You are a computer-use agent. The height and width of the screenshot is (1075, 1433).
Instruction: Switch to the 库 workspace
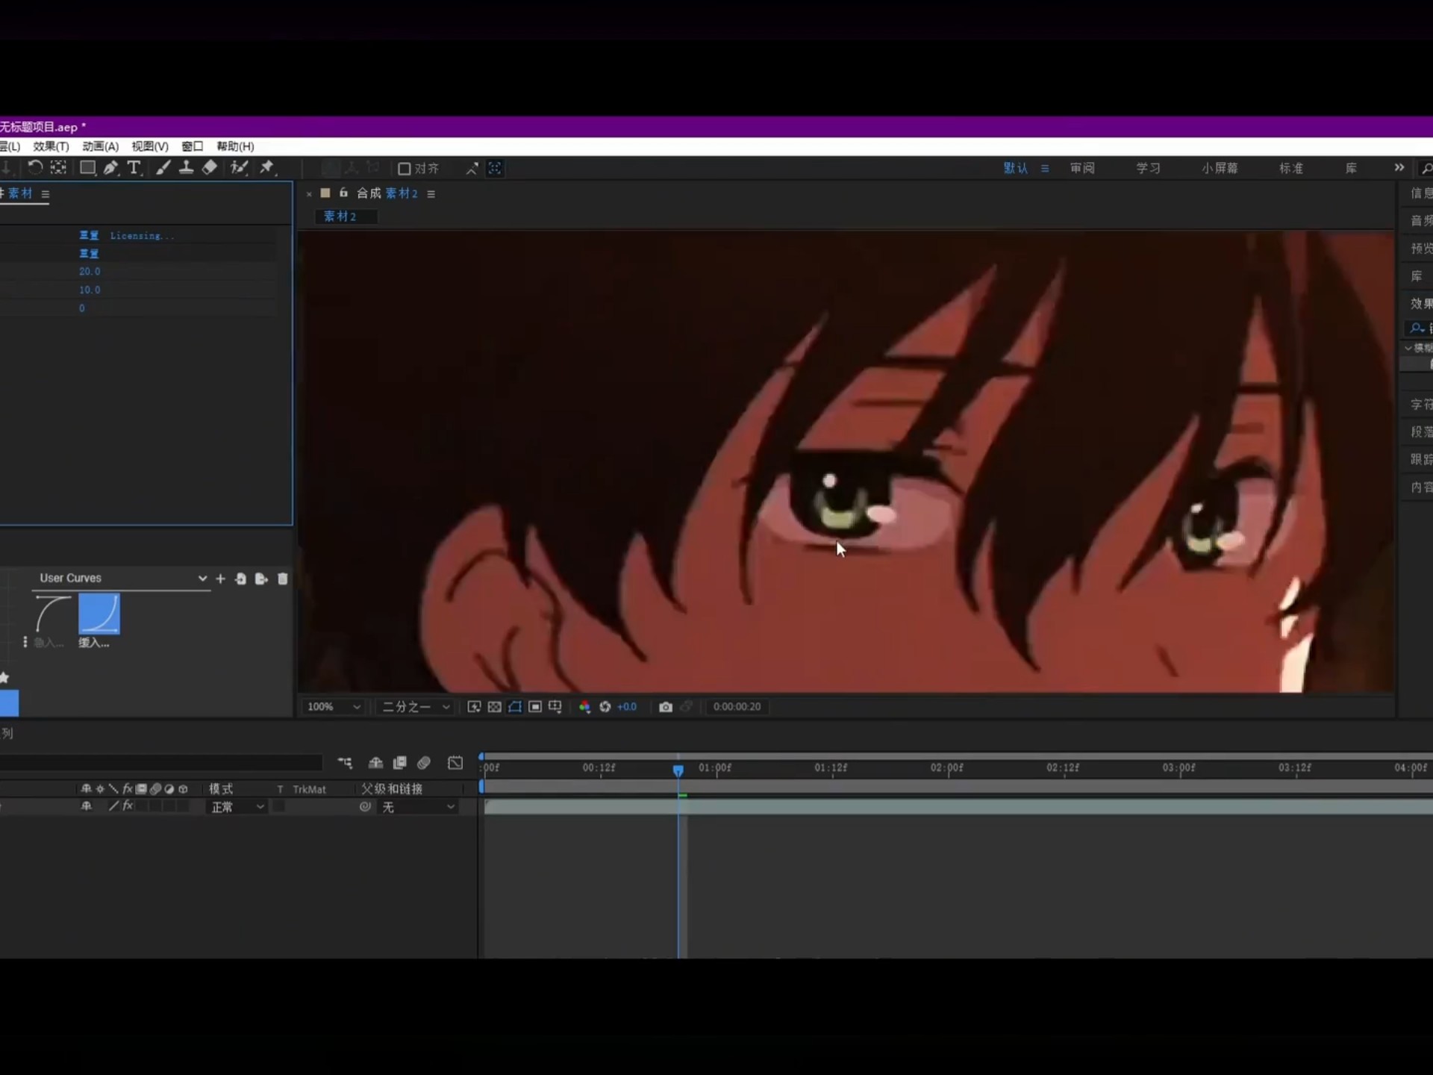tap(1351, 169)
